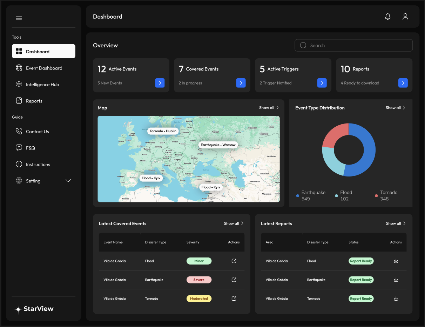This screenshot has height=327, width=425.
Task: Click the Contact Us phone icon
Action: [x=19, y=132]
